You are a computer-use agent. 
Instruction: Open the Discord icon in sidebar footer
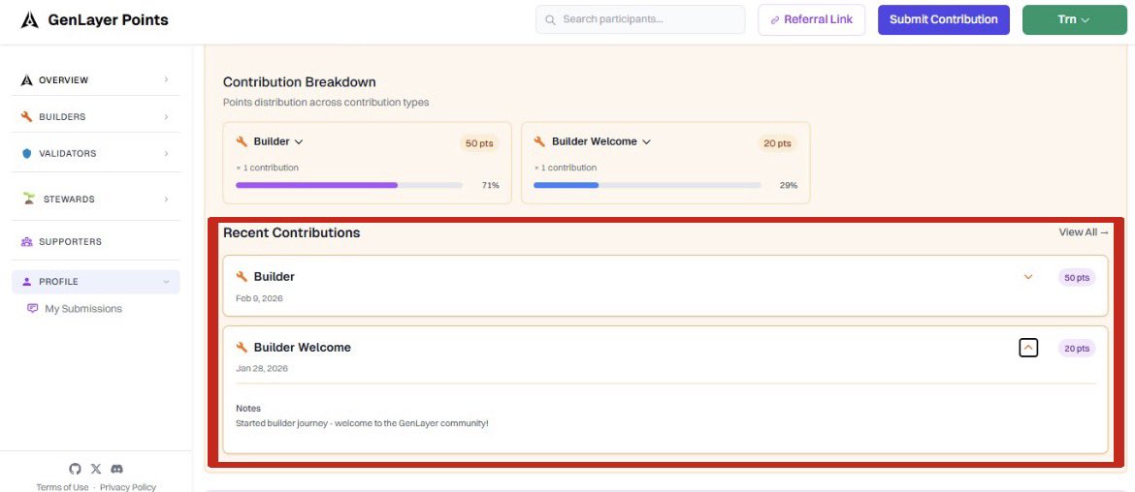pyautogui.click(x=116, y=469)
